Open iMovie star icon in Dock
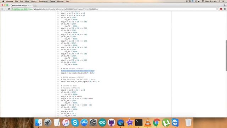227x128 pixels. pyautogui.click(x=129, y=123)
